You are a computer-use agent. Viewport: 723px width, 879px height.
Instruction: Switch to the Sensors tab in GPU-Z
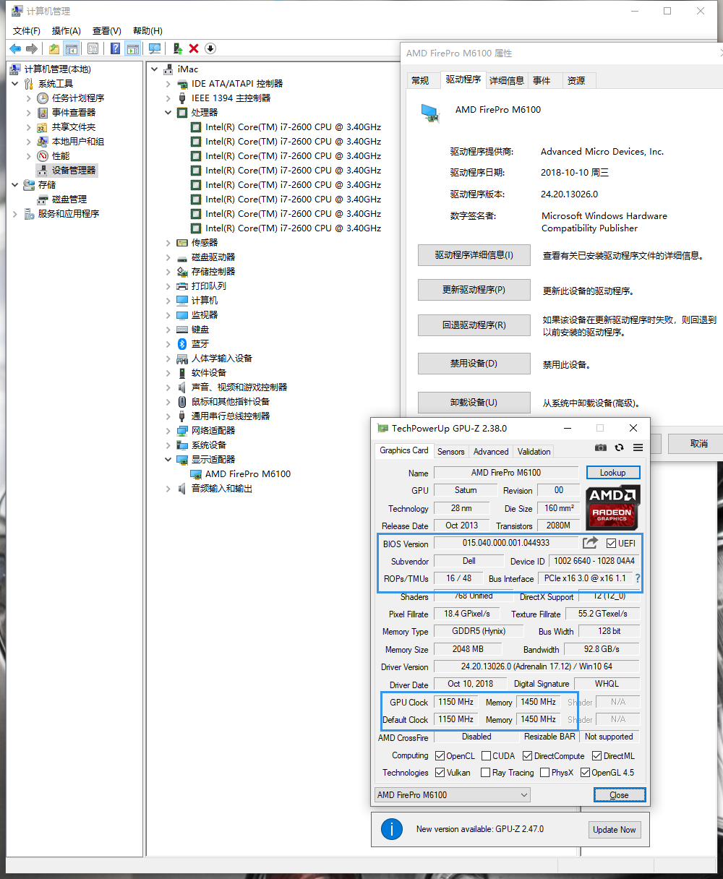tap(450, 452)
